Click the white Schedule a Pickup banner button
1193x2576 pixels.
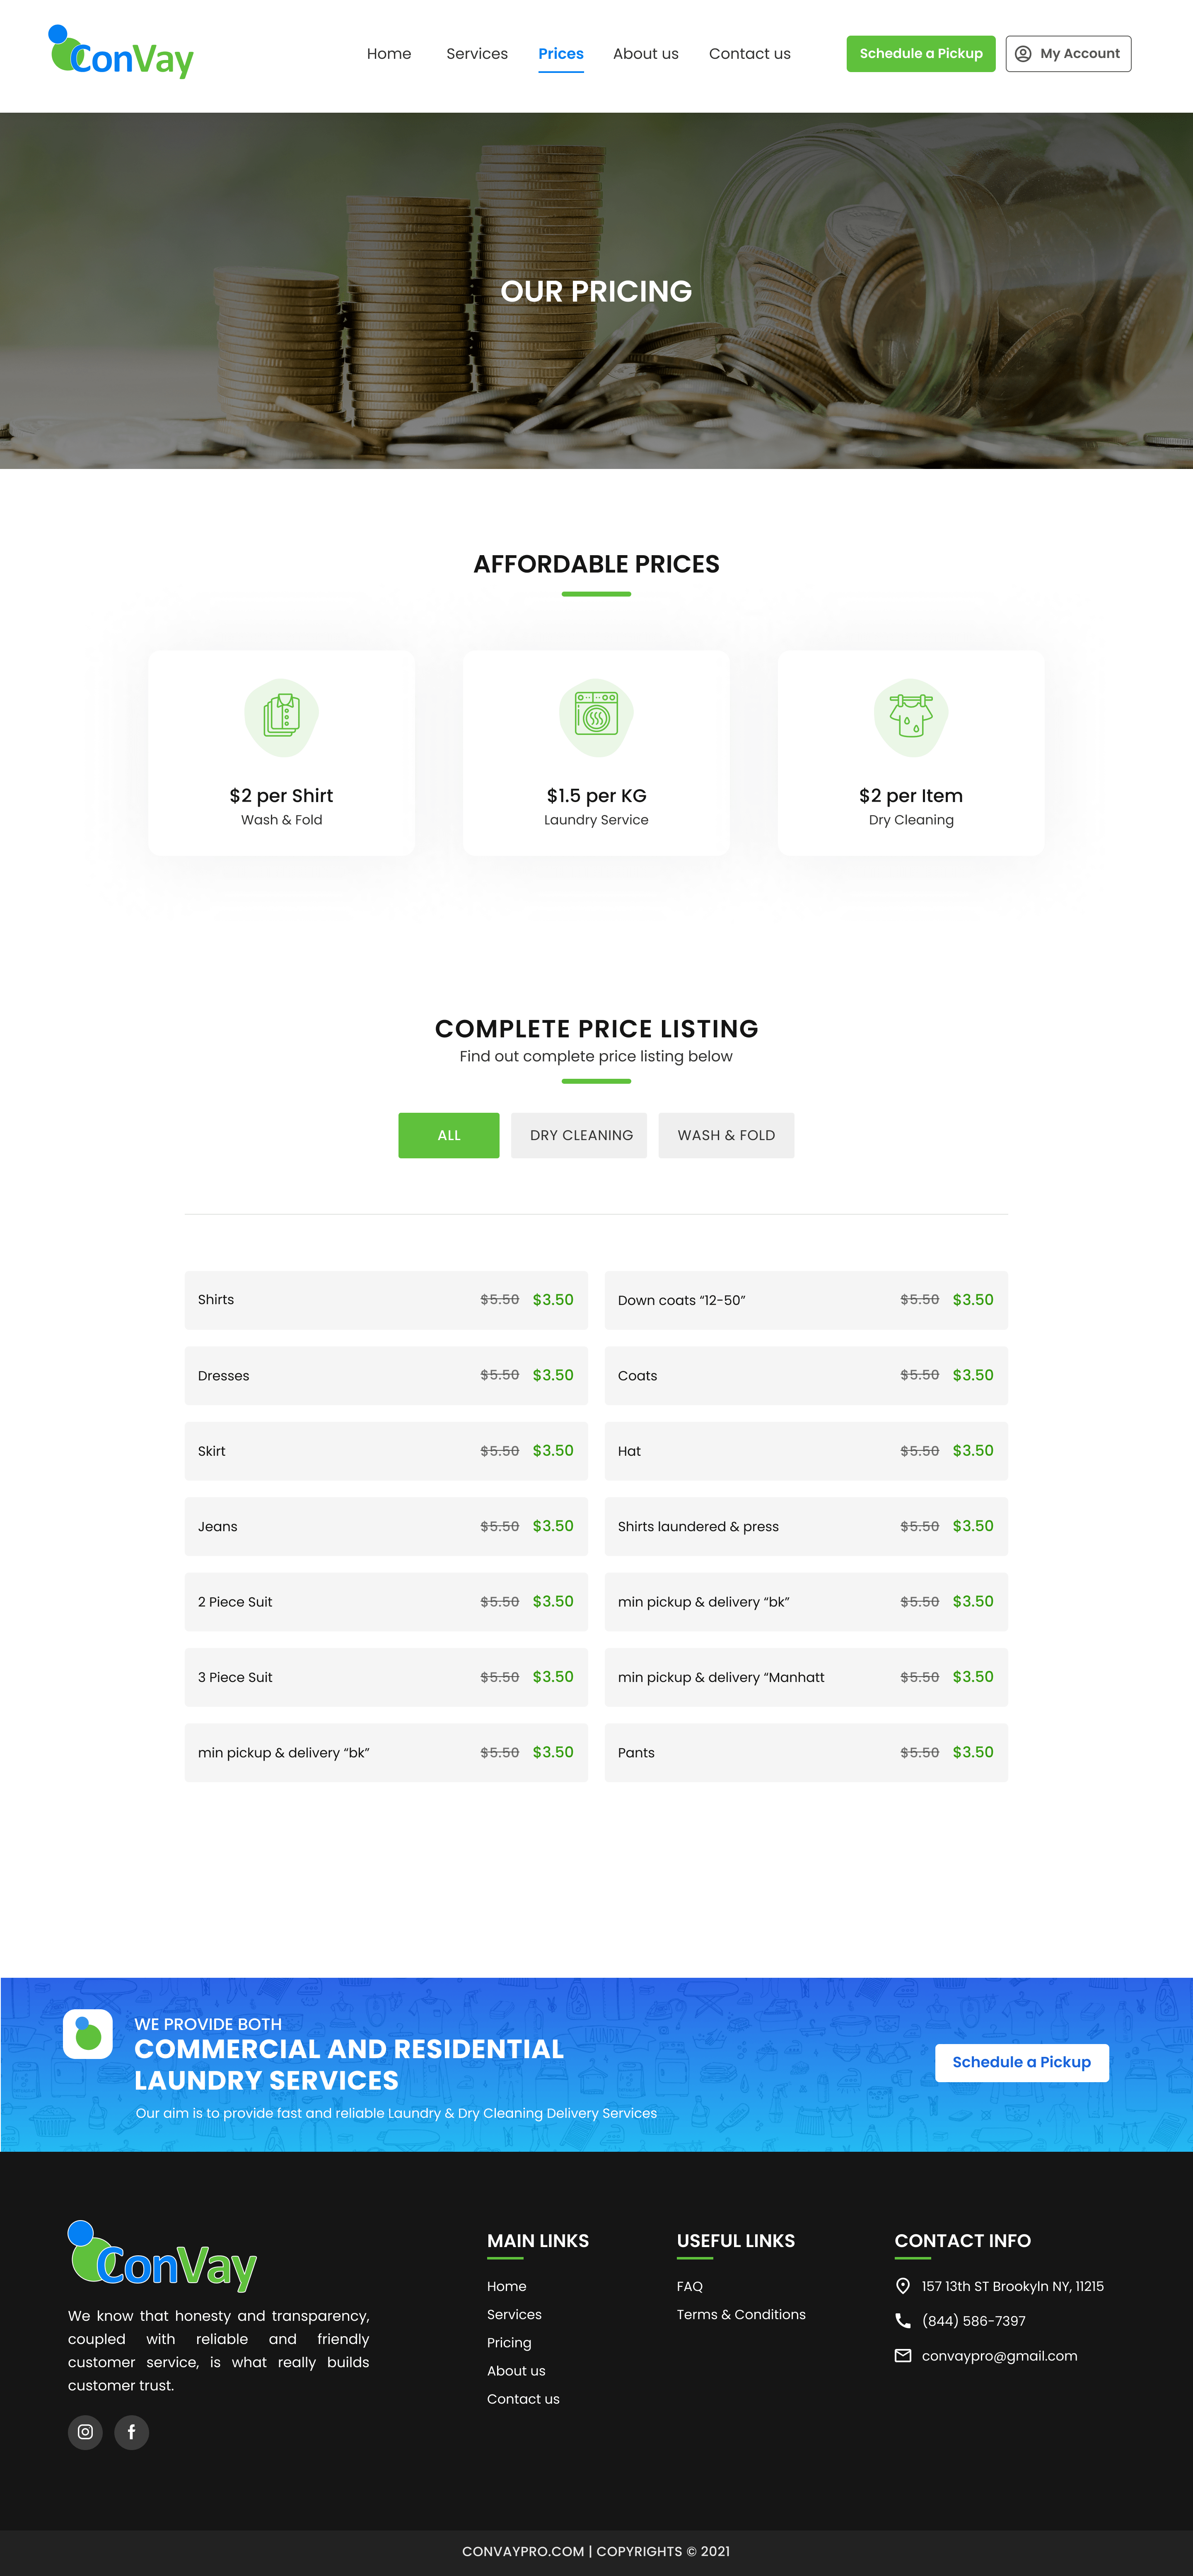(1021, 2062)
